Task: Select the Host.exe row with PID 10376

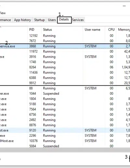Action: pos(65,141)
